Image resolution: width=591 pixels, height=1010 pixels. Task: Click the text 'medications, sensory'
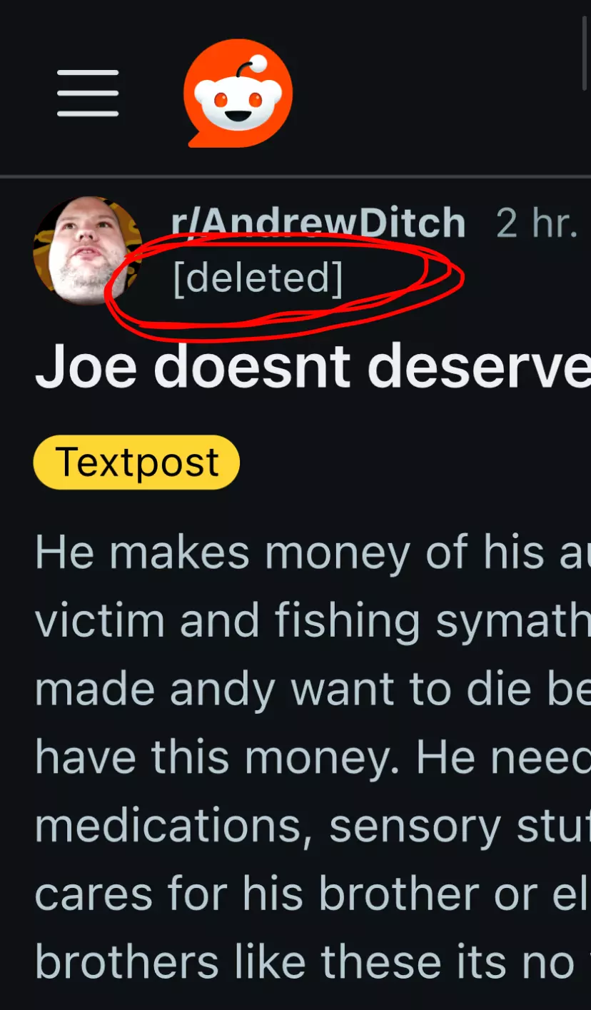point(268,826)
